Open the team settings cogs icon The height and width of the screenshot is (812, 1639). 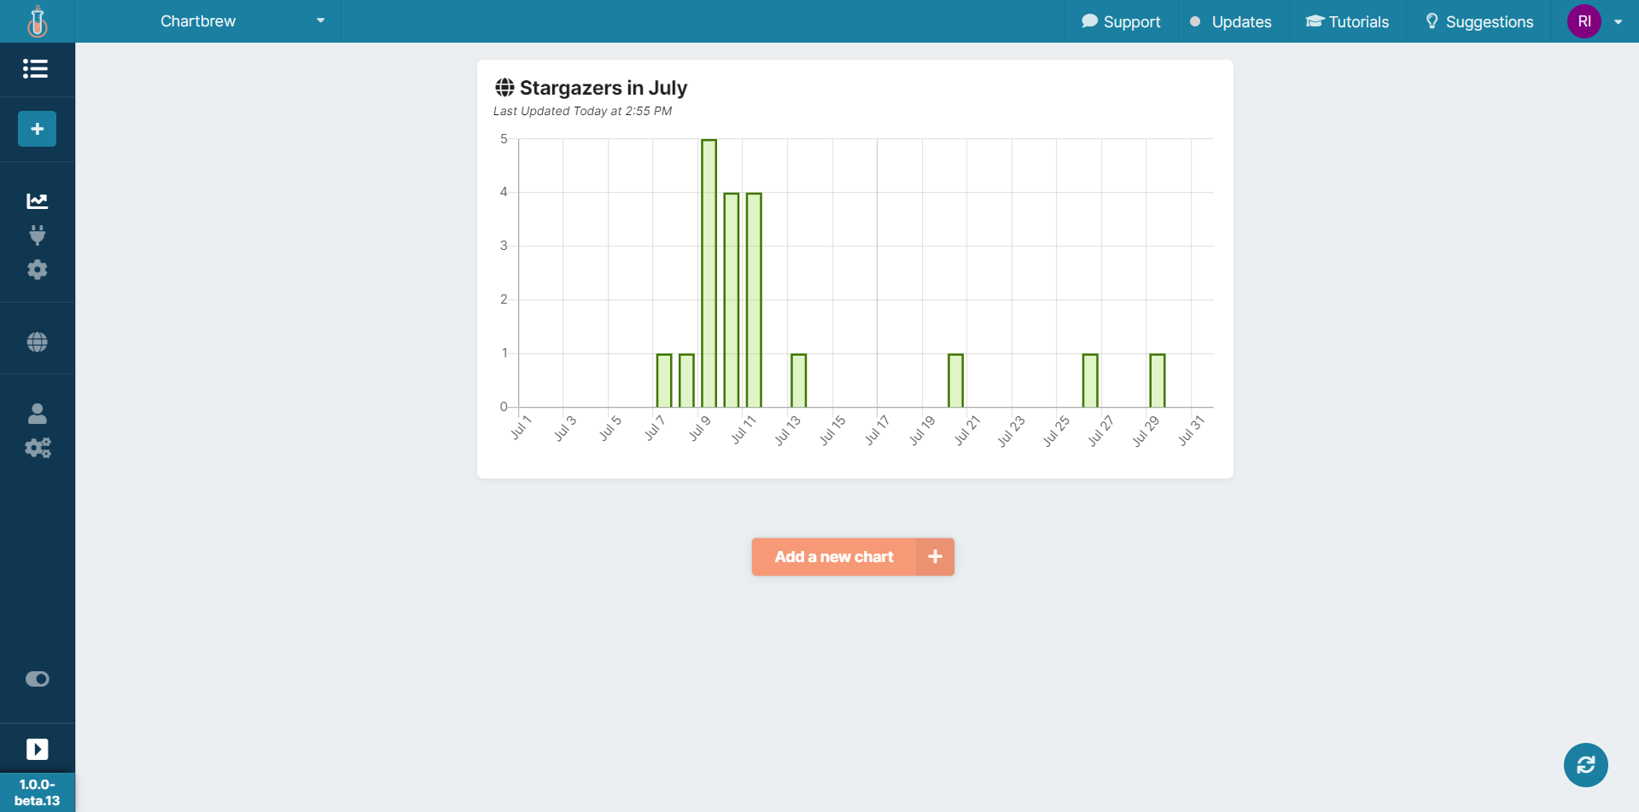[x=37, y=448]
